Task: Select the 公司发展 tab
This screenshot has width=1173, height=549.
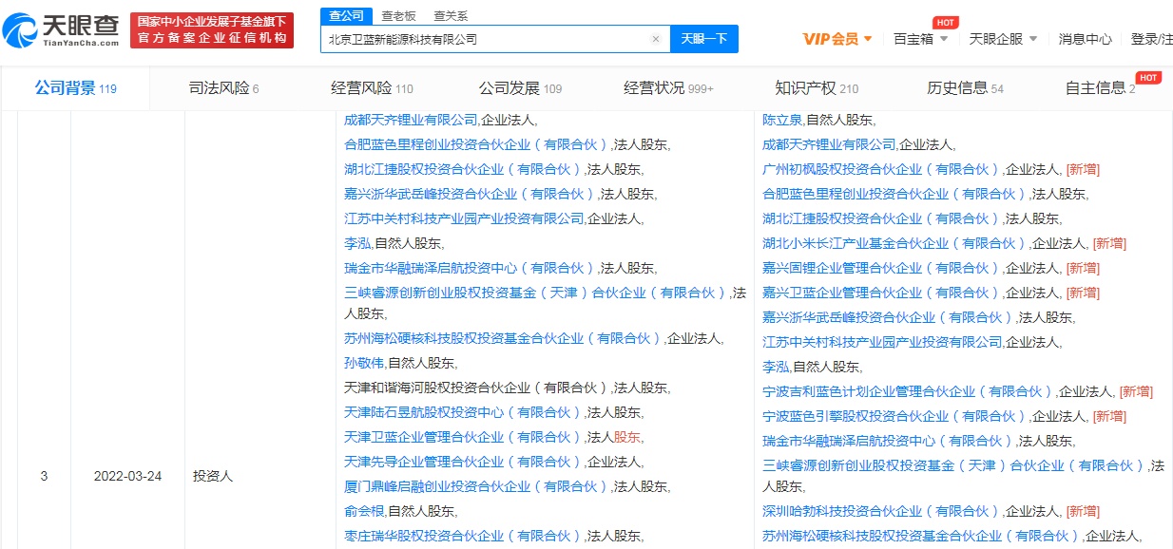Action: point(520,88)
